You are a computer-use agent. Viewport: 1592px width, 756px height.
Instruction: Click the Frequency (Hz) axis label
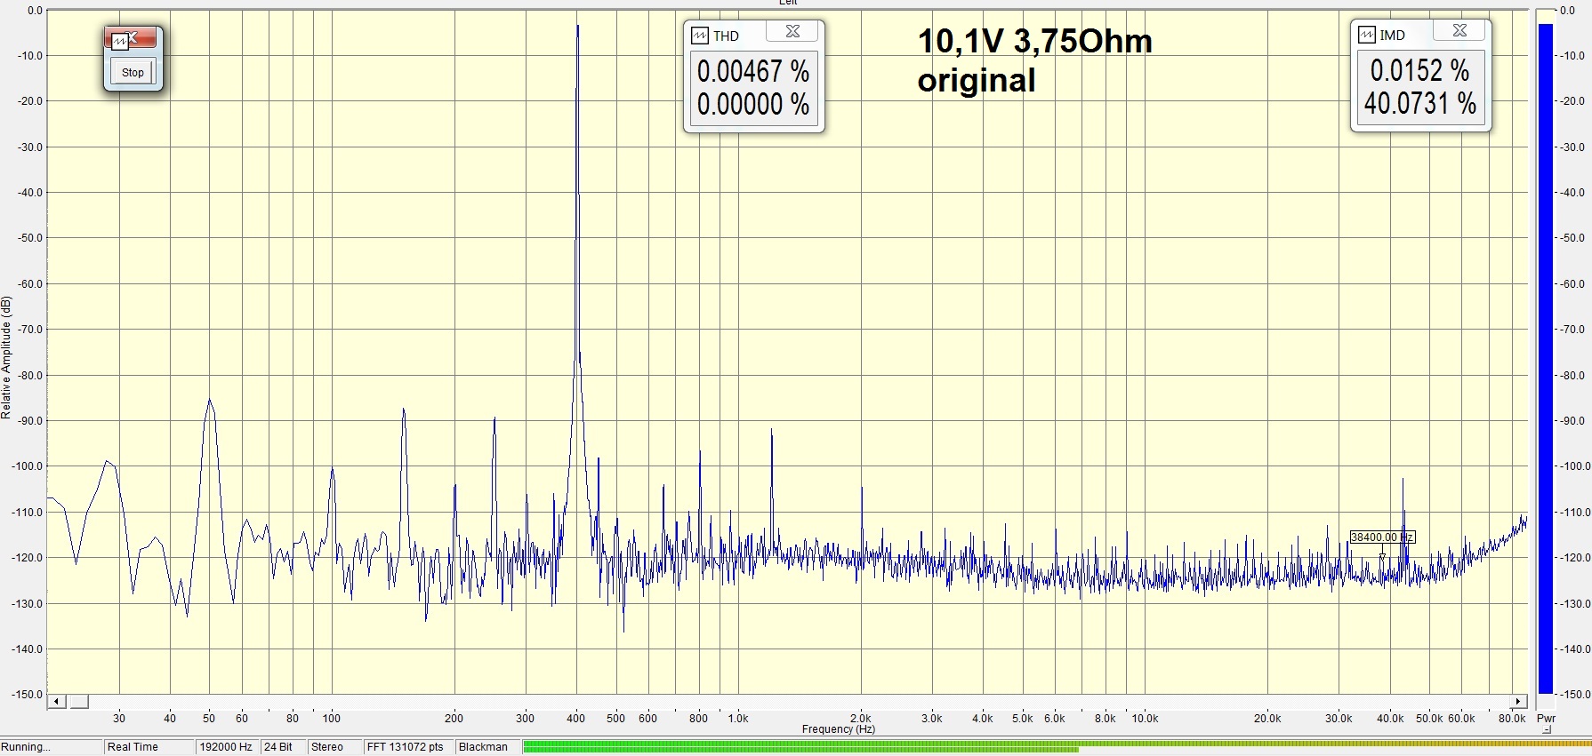click(839, 729)
